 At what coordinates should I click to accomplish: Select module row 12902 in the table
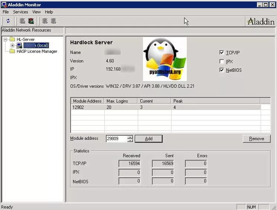(x=166, y=107)
